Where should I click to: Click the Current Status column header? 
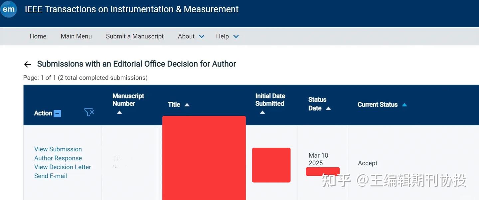pyautogui.click(x=378, y=104)
